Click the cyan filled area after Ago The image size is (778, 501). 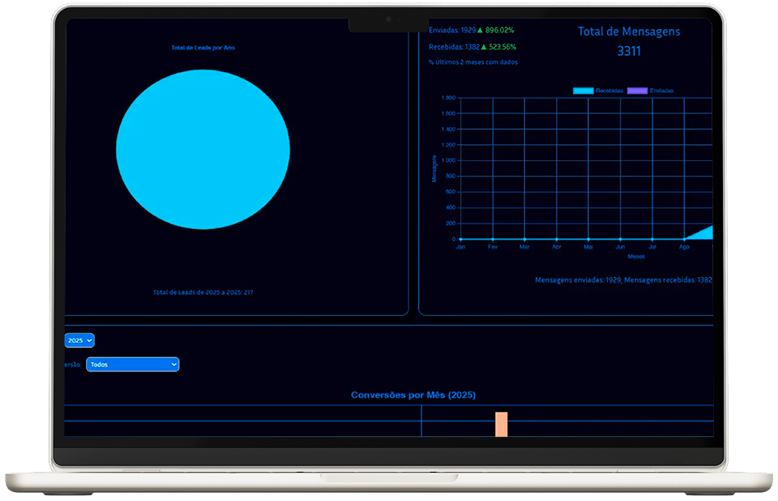click(705, 235)
